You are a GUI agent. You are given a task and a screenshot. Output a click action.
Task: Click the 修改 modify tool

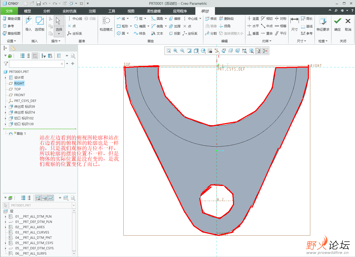(211, 19)
